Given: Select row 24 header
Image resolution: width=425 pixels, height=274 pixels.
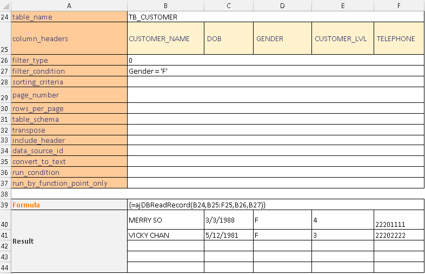Looking at the screenshot, I should pos(5,17).
